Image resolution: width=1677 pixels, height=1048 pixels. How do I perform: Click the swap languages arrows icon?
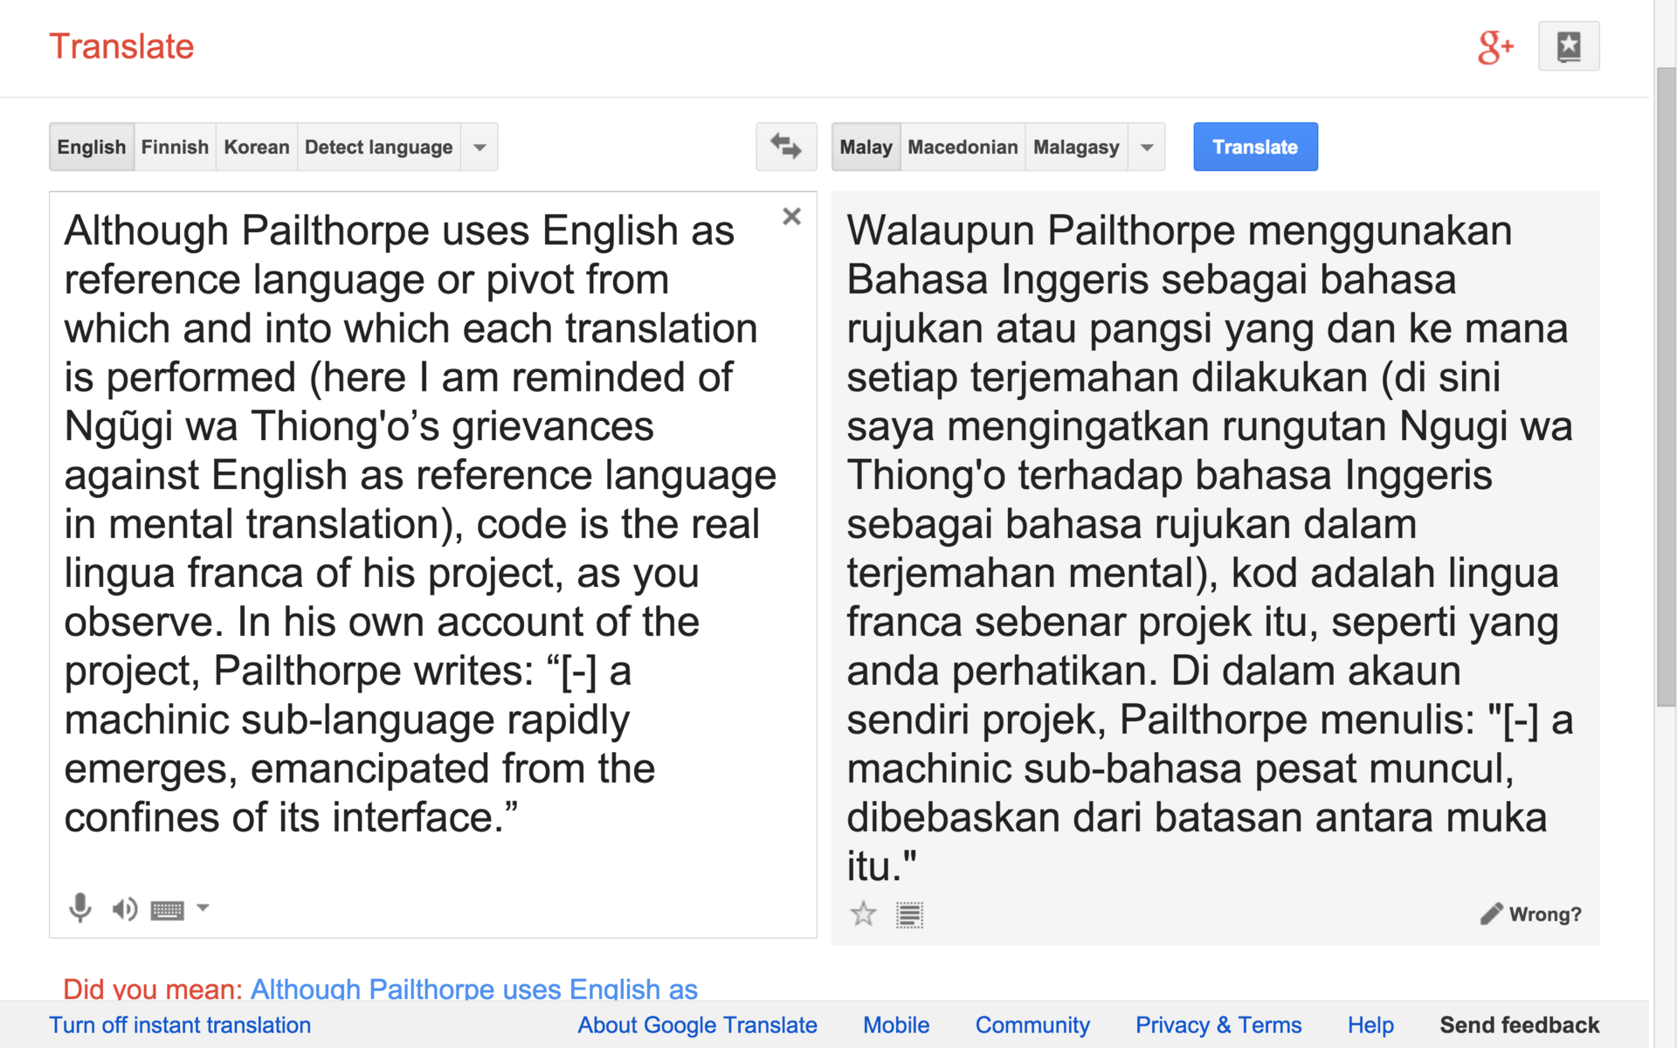click(x=785, y=147)
